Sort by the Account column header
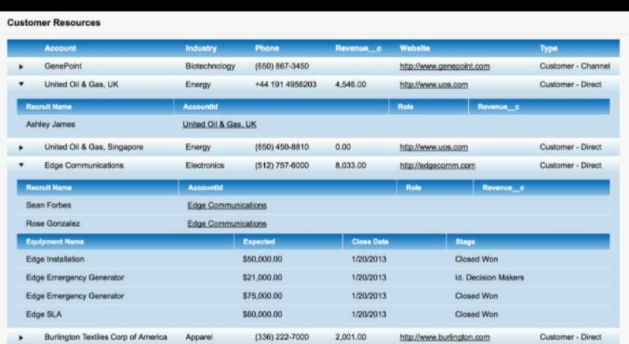 tap(60, 48)
